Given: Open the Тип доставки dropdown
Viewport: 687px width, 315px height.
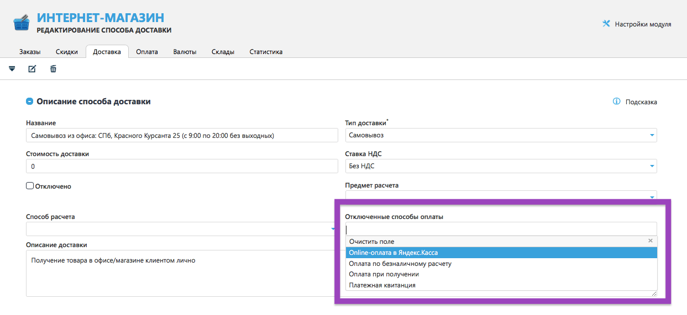Looking at the screenshot, I should (x=501, y=135).
